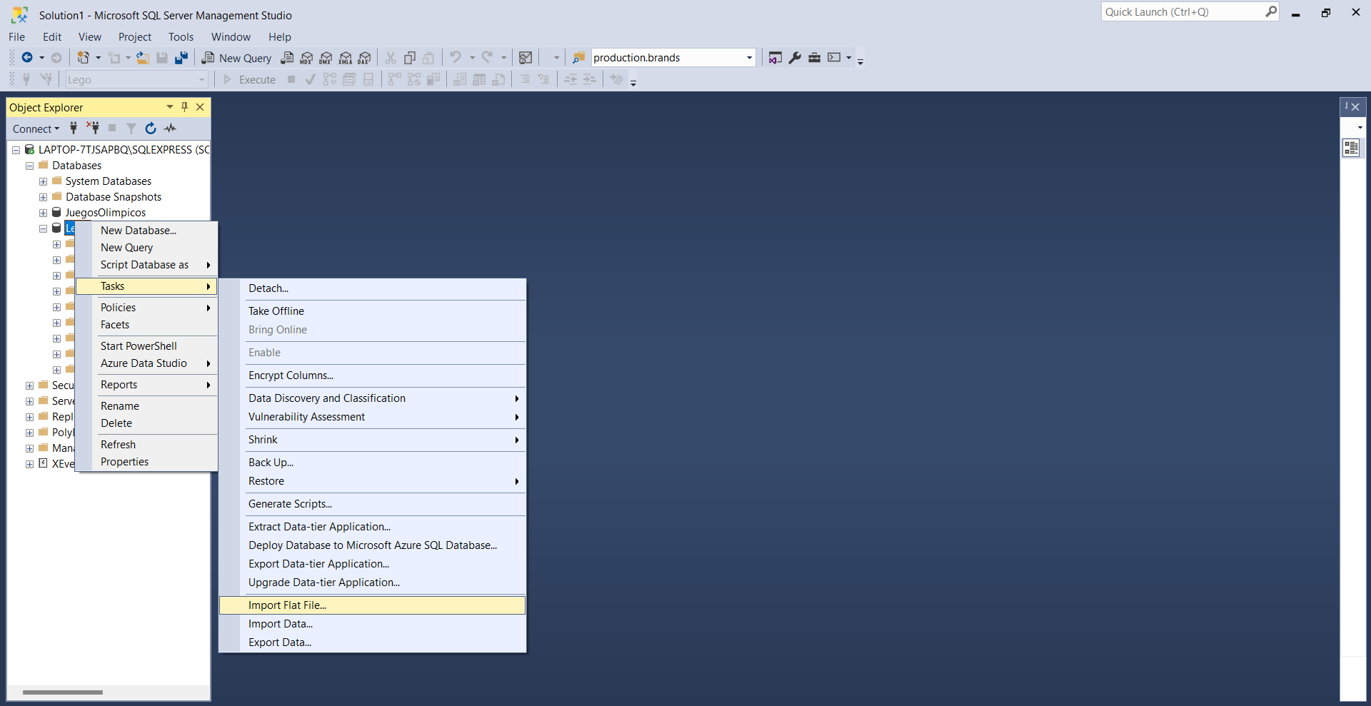
Task: Open the Connect dropdown in Object Explorer
Action: (x=36, y=129)
